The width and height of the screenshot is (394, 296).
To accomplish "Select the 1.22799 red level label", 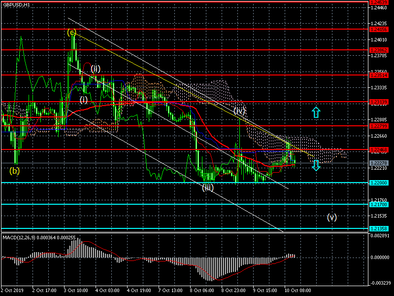I will 379,126.
